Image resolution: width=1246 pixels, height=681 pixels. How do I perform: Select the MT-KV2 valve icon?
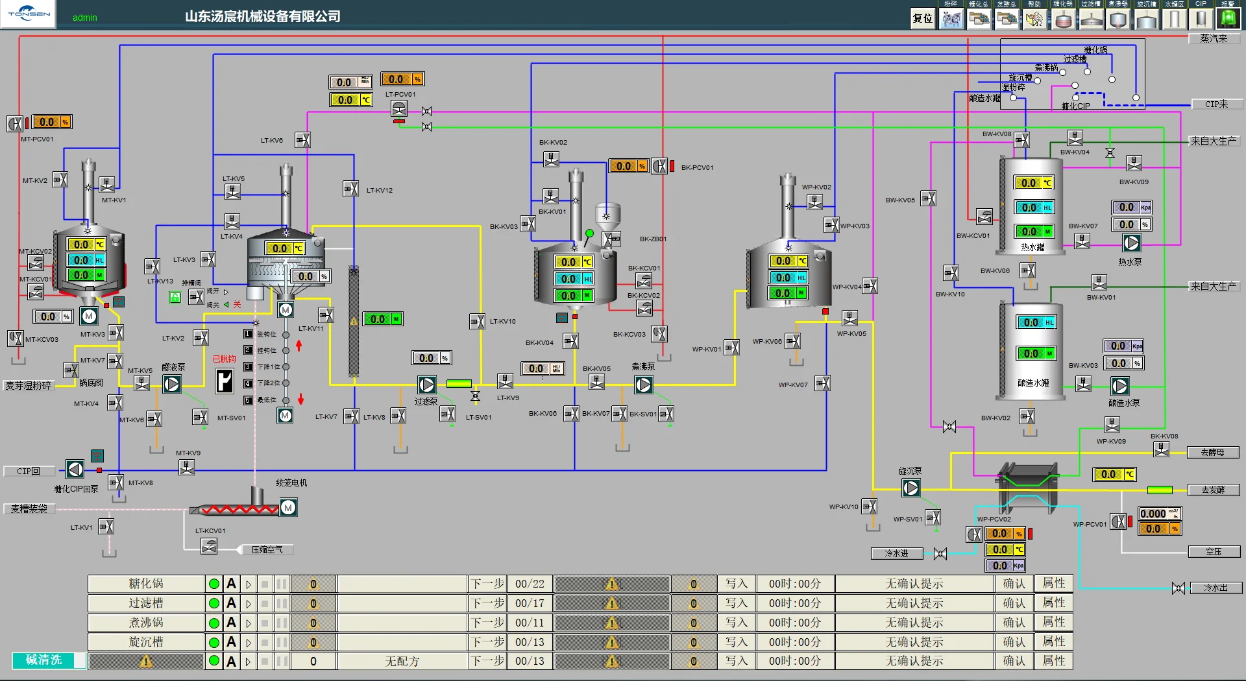(x=60, y=180)
